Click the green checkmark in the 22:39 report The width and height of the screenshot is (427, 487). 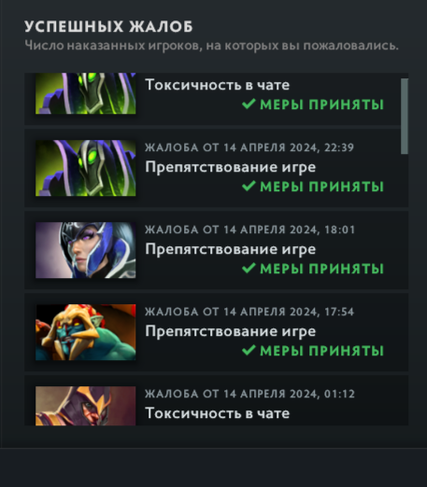(249, 186)
